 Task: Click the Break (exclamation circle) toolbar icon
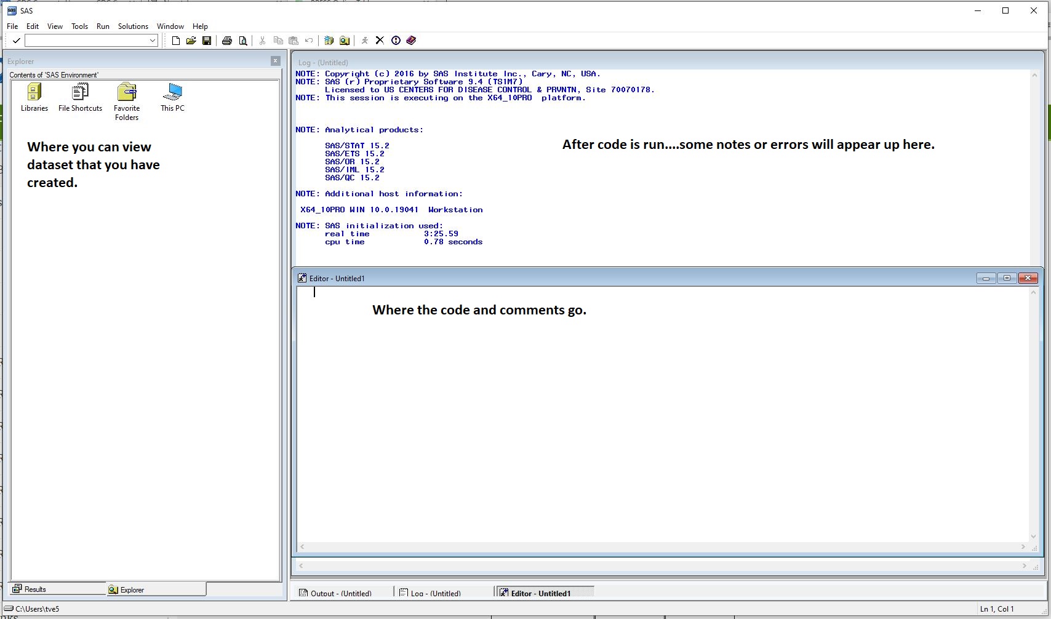pyautogui.click(x=396, y=41)
